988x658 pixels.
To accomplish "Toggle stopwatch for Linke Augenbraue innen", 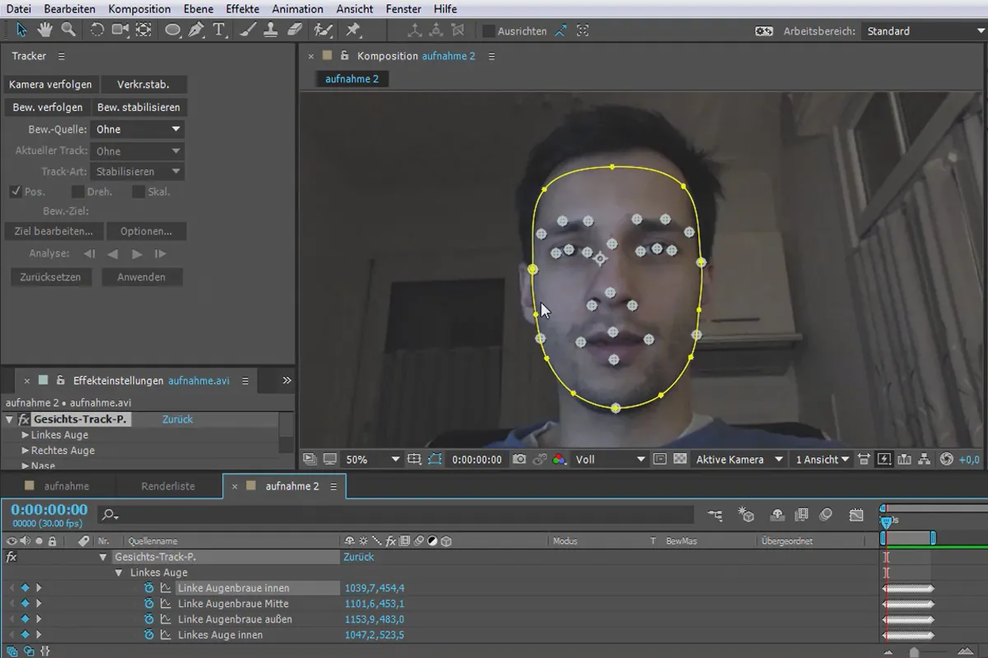I will click(x=149, y=588).
